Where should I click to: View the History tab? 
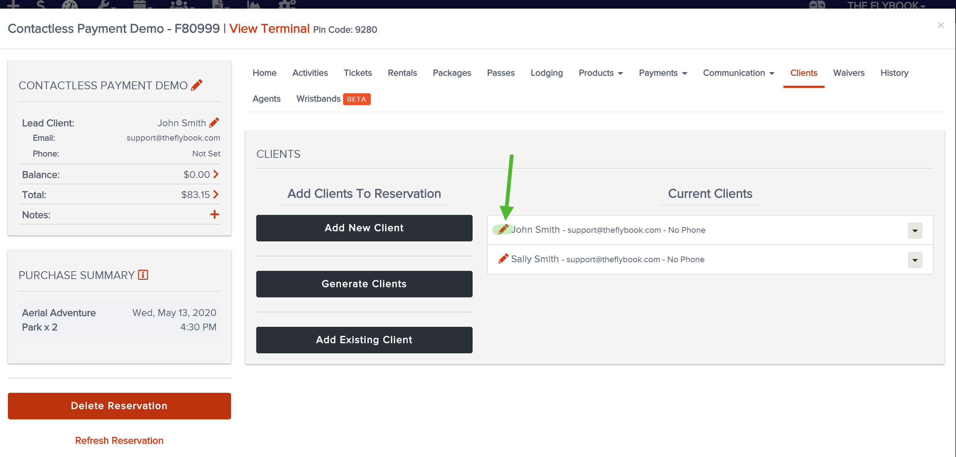click(x=894, y=73)
